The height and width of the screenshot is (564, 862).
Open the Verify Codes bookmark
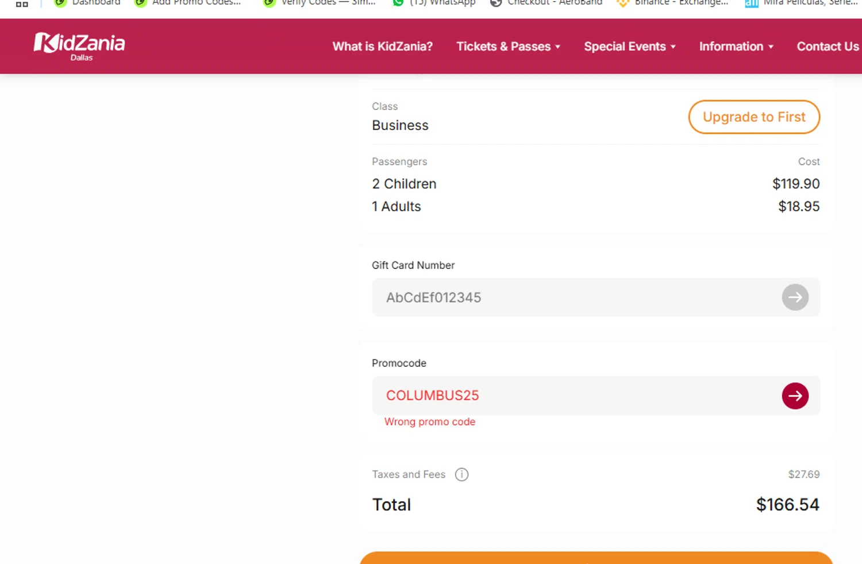pos(319,3)
